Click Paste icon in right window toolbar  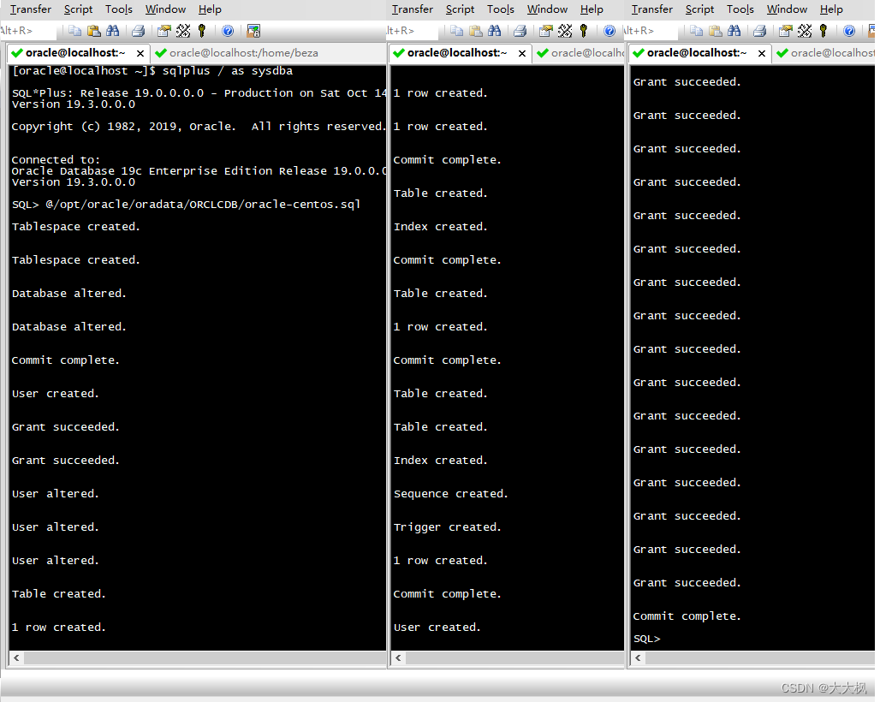716,31
